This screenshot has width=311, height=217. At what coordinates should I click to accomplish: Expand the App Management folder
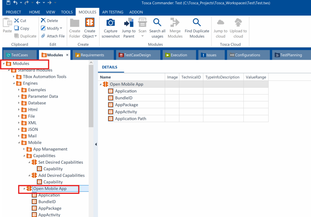pyautogui.click(x=24, y=149)
